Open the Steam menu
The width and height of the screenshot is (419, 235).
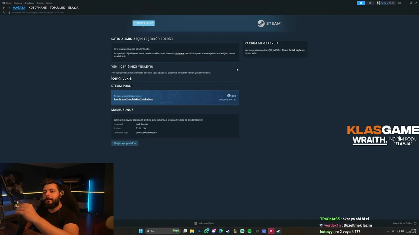(9, 3)
